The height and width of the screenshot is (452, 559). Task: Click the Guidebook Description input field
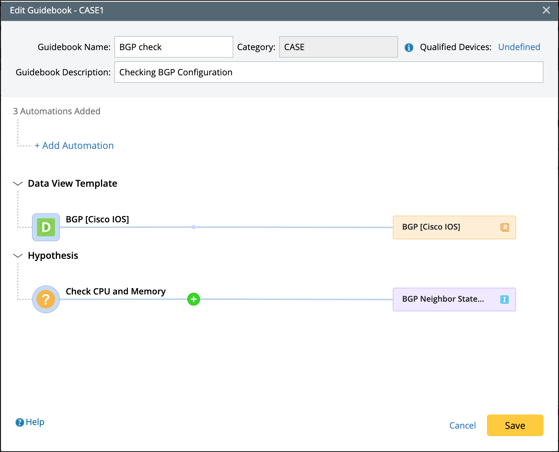tap(329, 72)
